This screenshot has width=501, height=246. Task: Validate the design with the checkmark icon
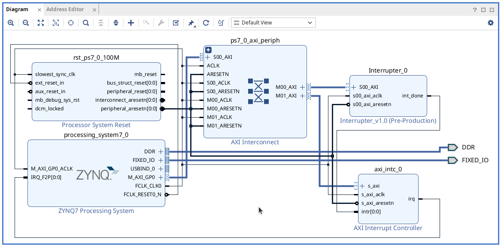tap(176, 23)
